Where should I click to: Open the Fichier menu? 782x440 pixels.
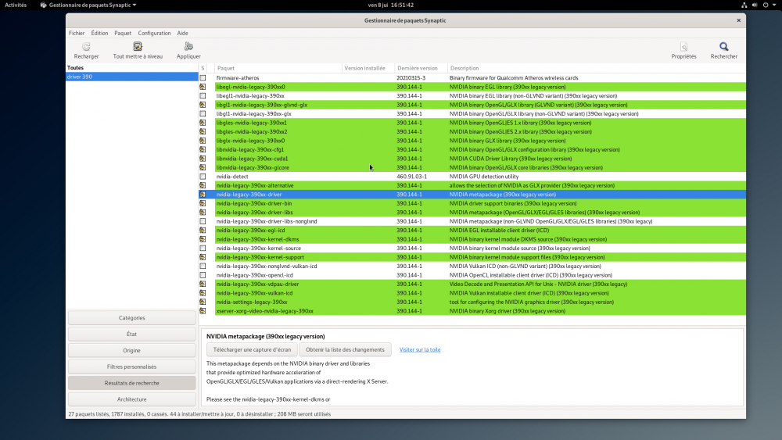point(77,33)
